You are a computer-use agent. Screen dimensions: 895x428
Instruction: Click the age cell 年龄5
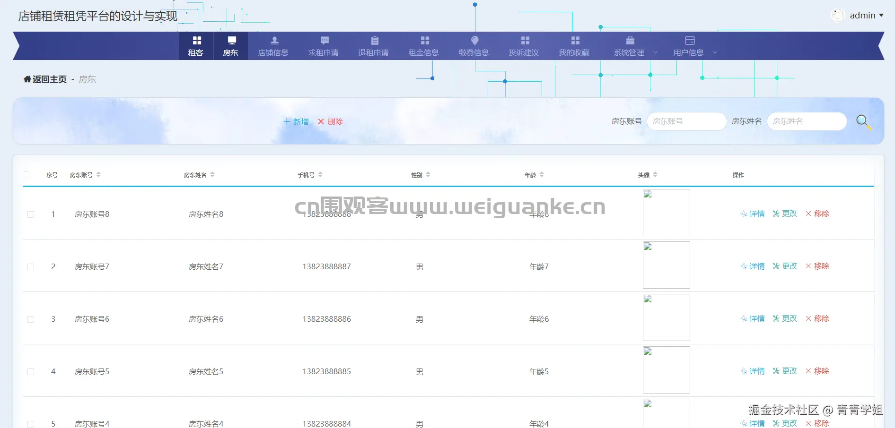[539, 372]
